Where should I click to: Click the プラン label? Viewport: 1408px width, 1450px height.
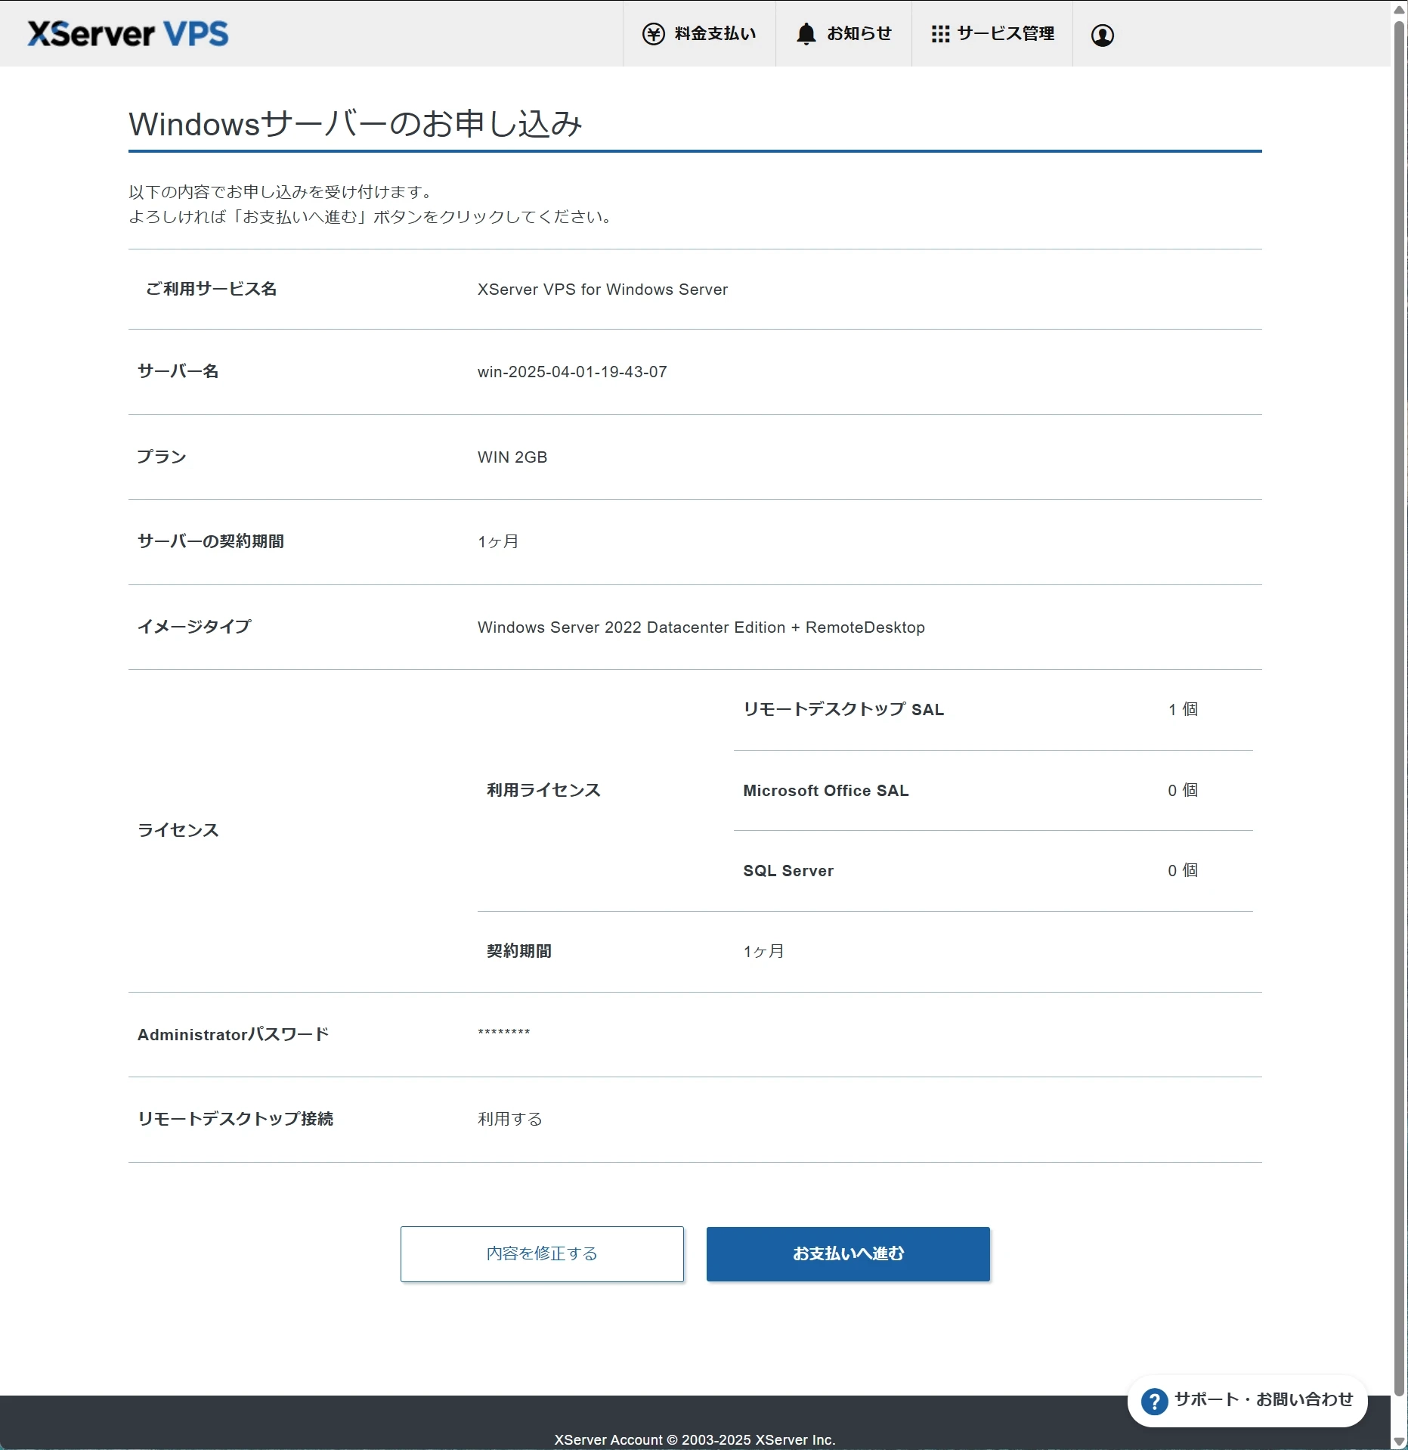162,457
